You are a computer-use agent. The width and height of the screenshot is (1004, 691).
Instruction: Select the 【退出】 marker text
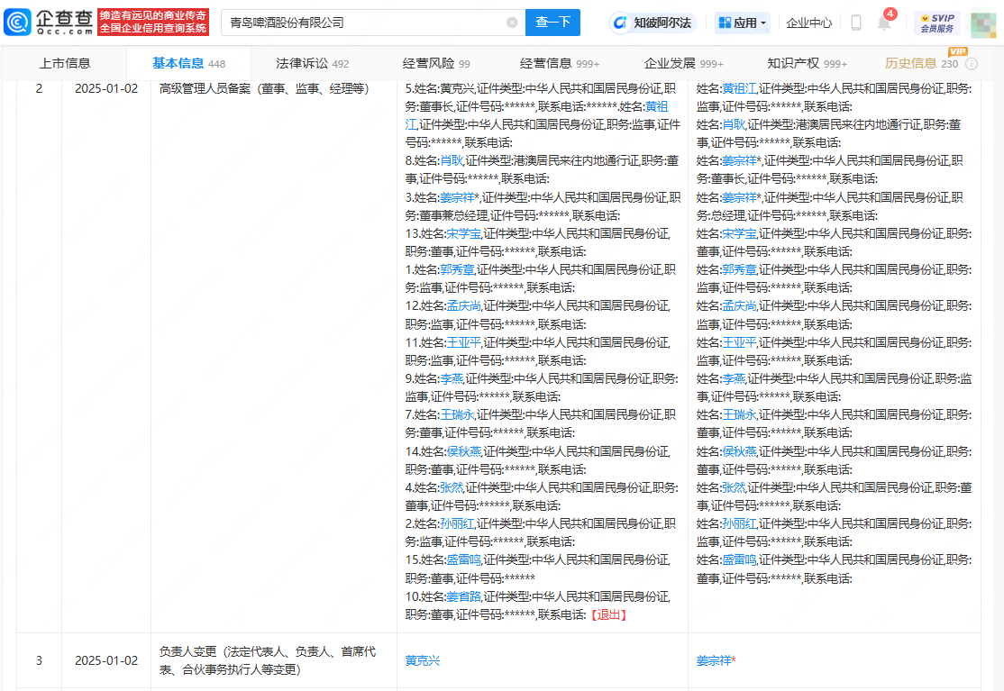click(608, 614)
